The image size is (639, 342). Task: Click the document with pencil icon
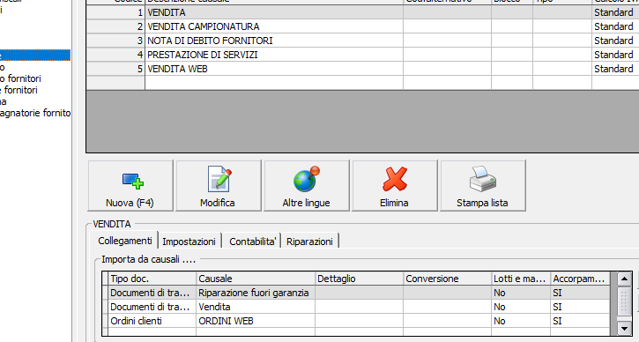coord(219,179)
